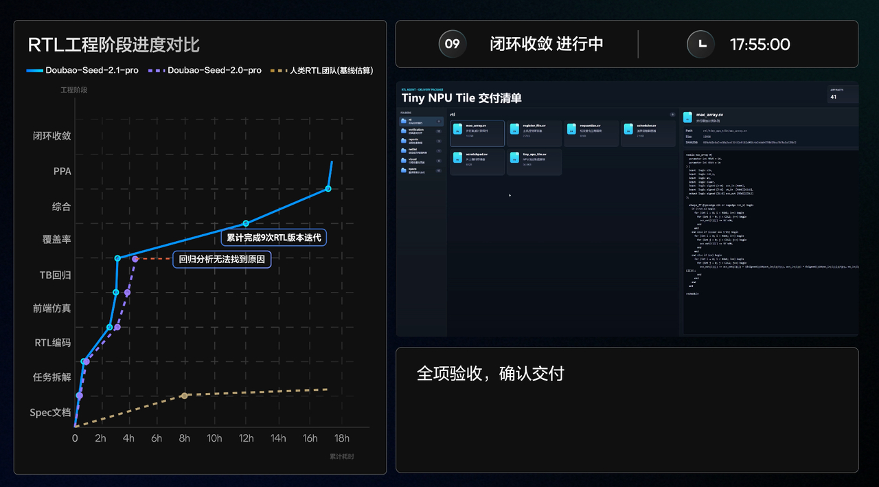
Task: Open the rtl folder in sidebar
Action: pyautogui.click(x=421, y=121)
